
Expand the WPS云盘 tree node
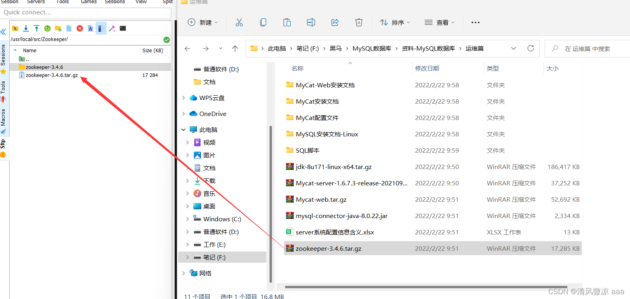(183, 98)
